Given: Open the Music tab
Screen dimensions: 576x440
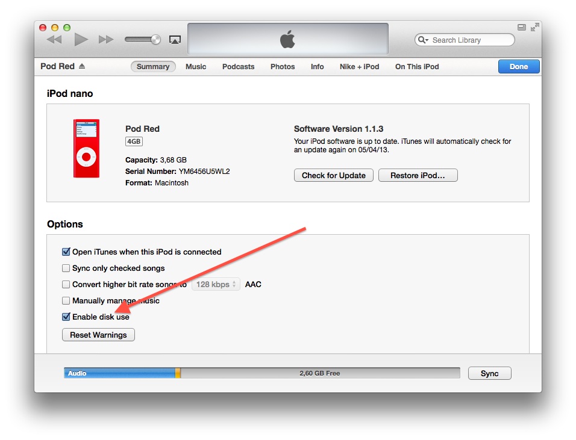Looking at the screenshot, I should pyautogui.click(x=196, y=66).
